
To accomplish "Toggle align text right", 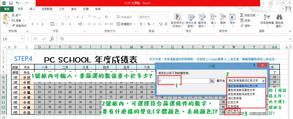I will (x=100, y=24).
